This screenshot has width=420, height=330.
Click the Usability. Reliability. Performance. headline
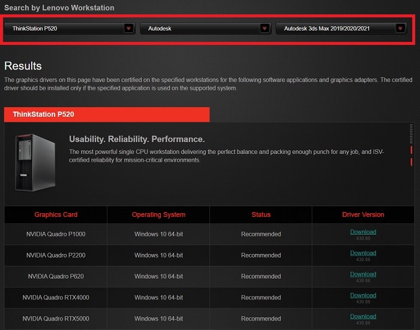[x=137, y=139]
